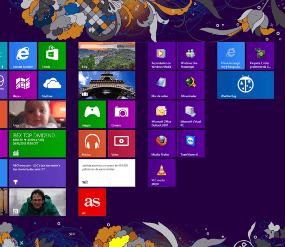
Task: Launch the JDownloader tile
Action: 191,85
